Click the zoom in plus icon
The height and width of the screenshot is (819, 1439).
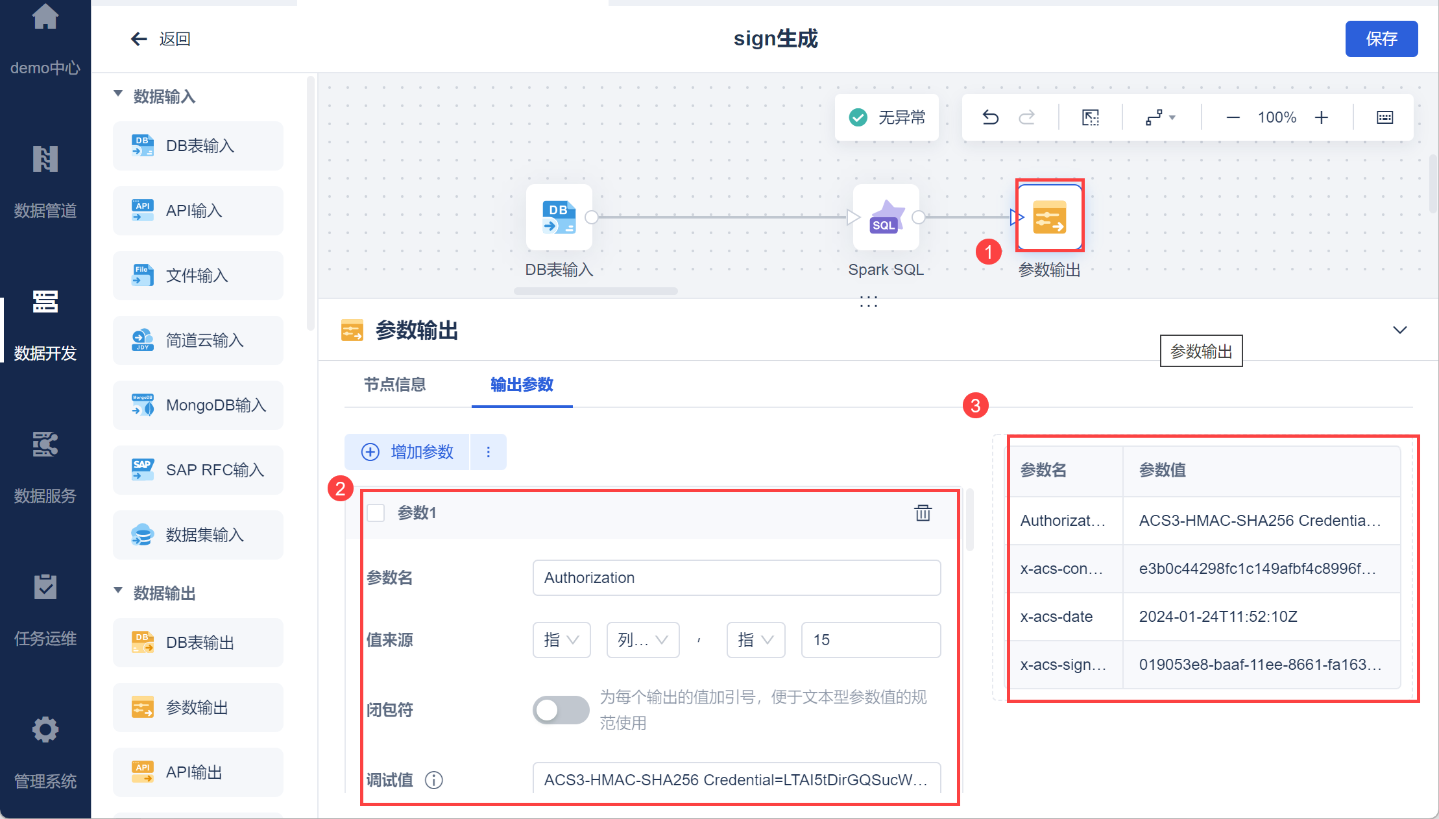pyautogui.click(x=1321, y=117)
